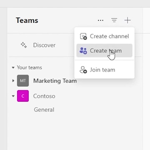This screenshot has width=150, height=150.
Task: Click the magenta Contoso team avatar
Action: (x=23, y=96)
